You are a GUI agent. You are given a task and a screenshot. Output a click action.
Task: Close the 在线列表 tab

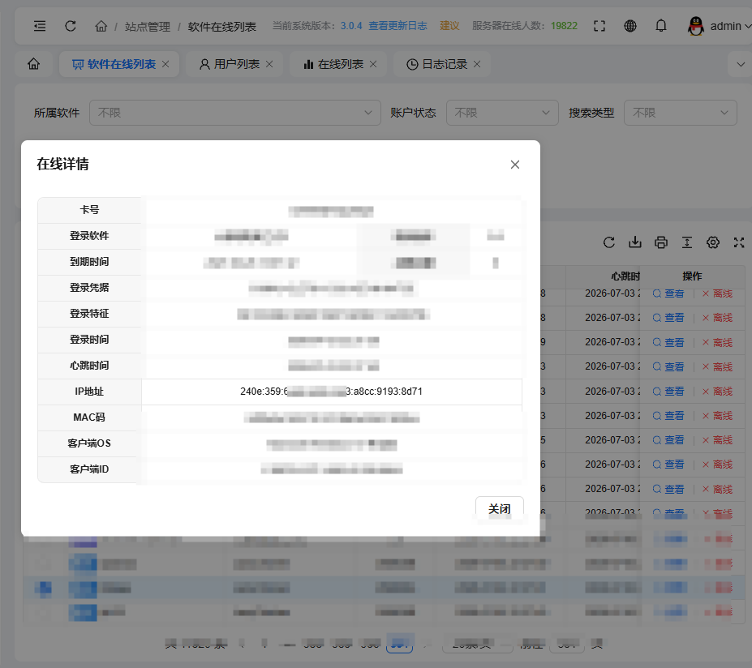pos(373,64)
